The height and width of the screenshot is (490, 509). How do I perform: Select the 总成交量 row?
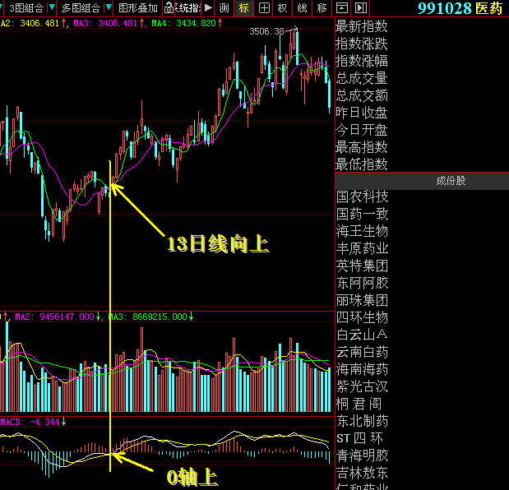click(362, 78)
